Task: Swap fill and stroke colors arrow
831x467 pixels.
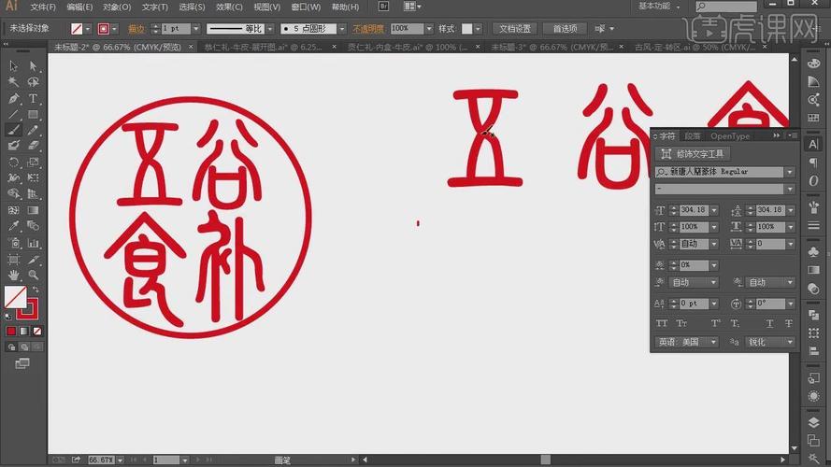Action: point(36,290)
